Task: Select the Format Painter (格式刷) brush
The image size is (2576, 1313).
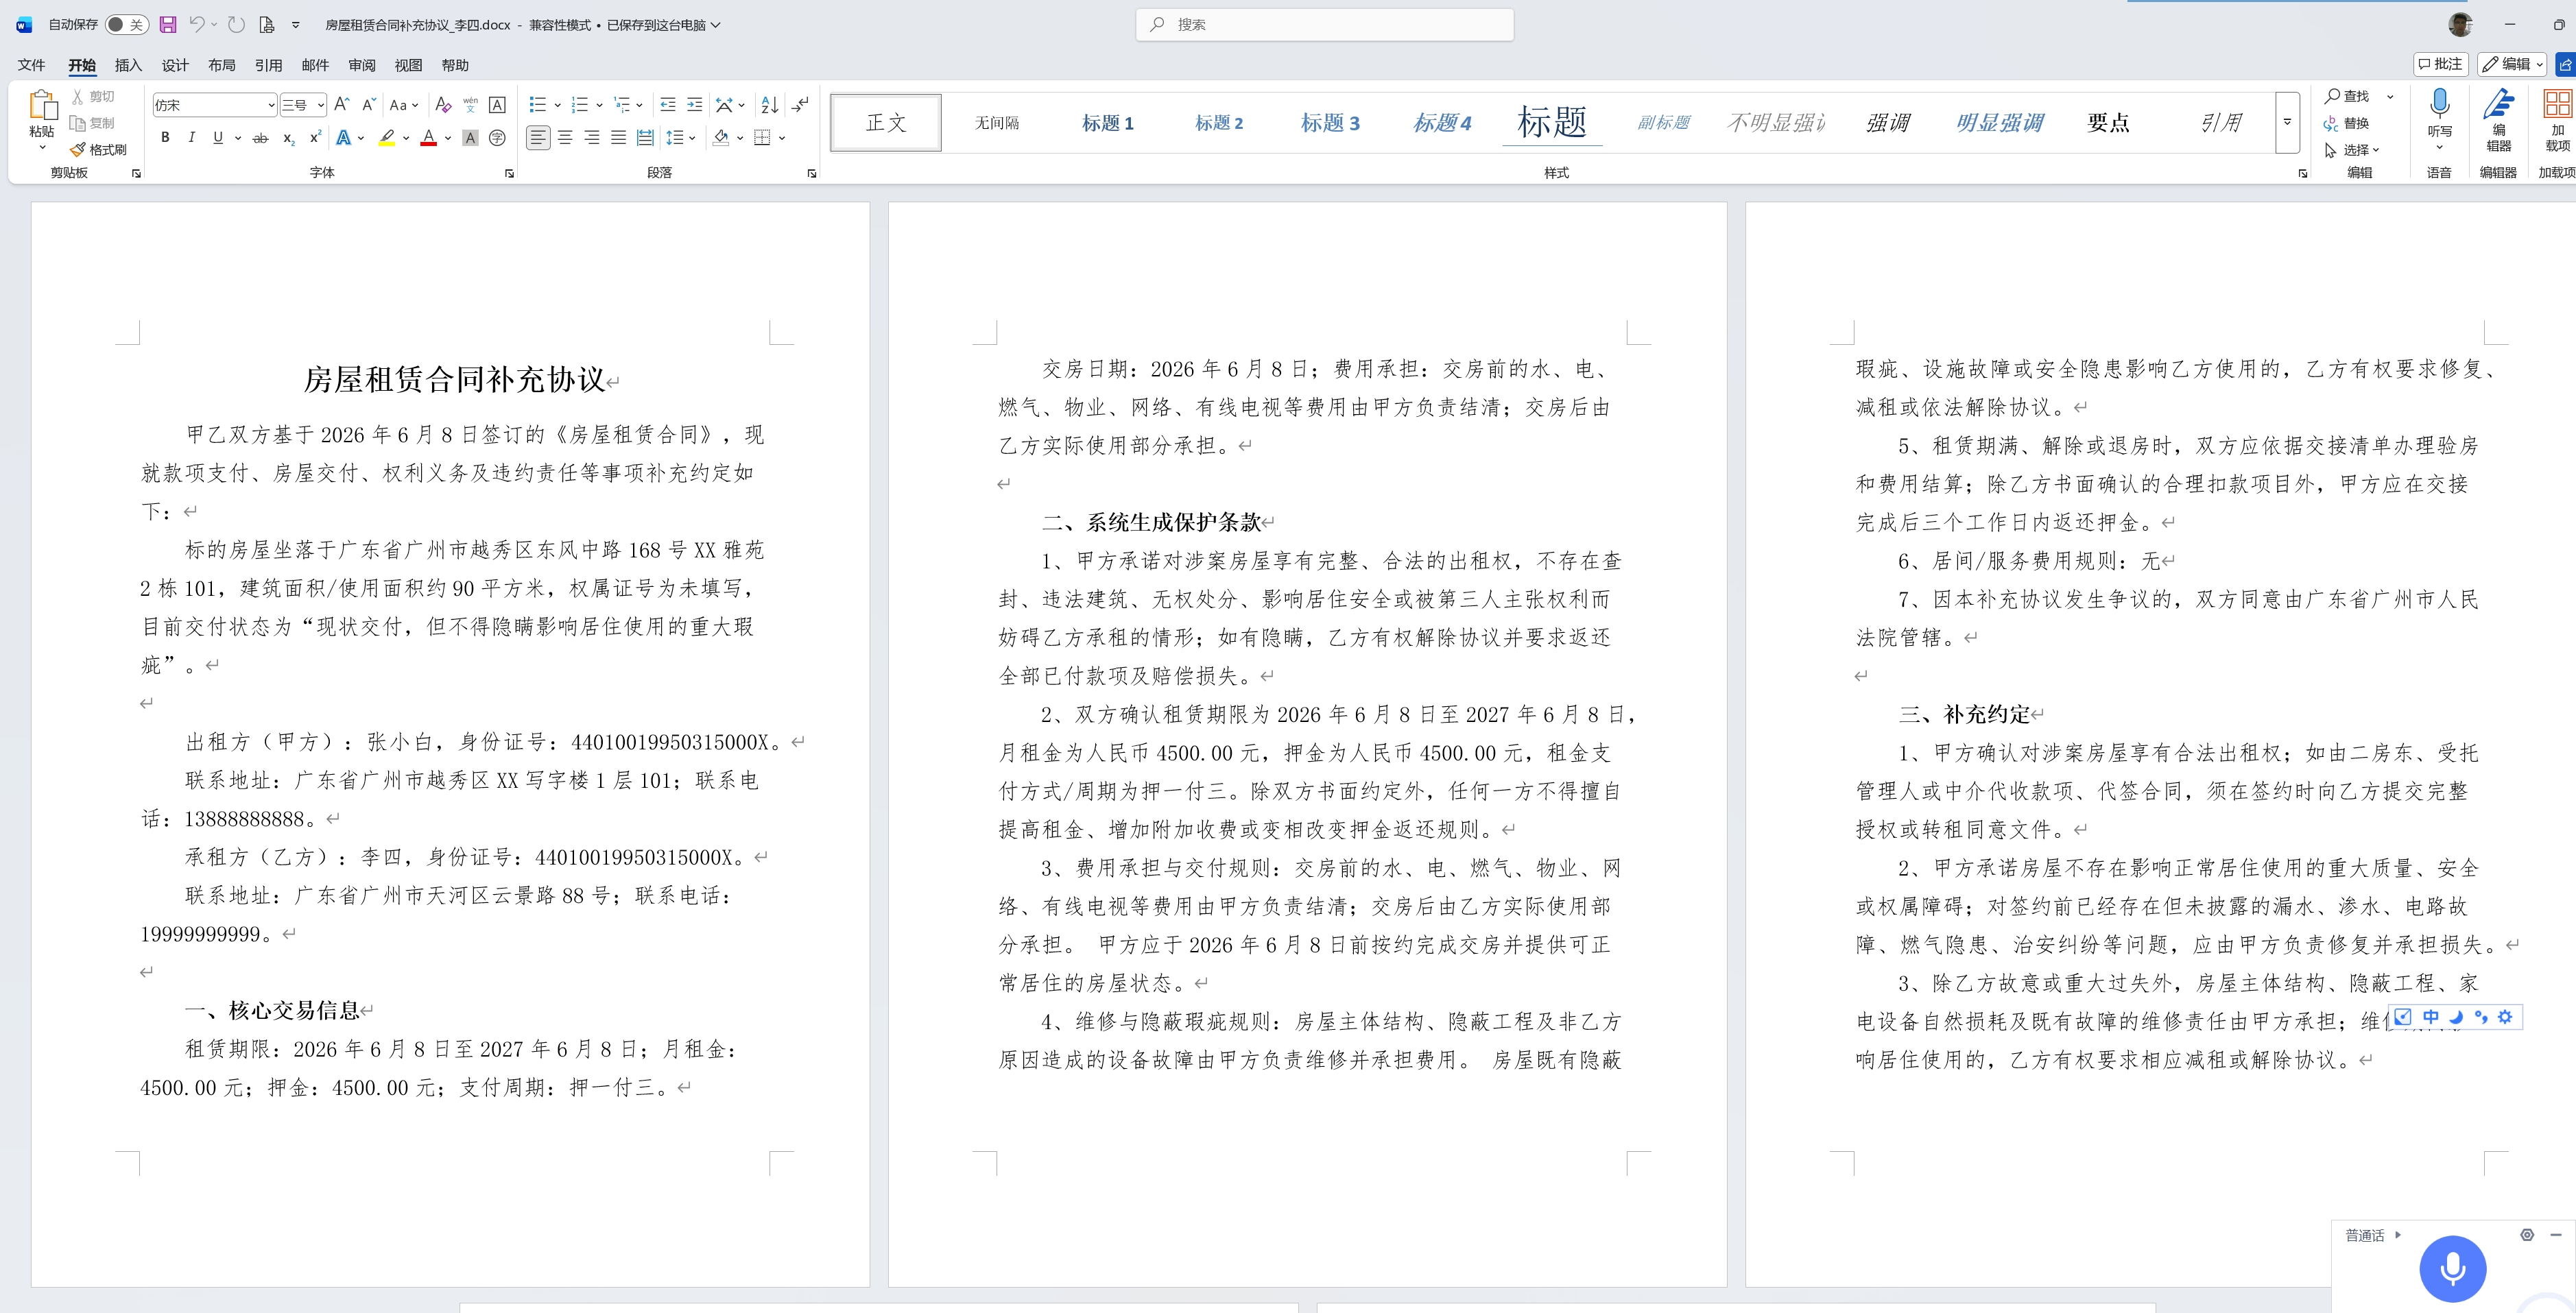Action: [x=98, y=150]
